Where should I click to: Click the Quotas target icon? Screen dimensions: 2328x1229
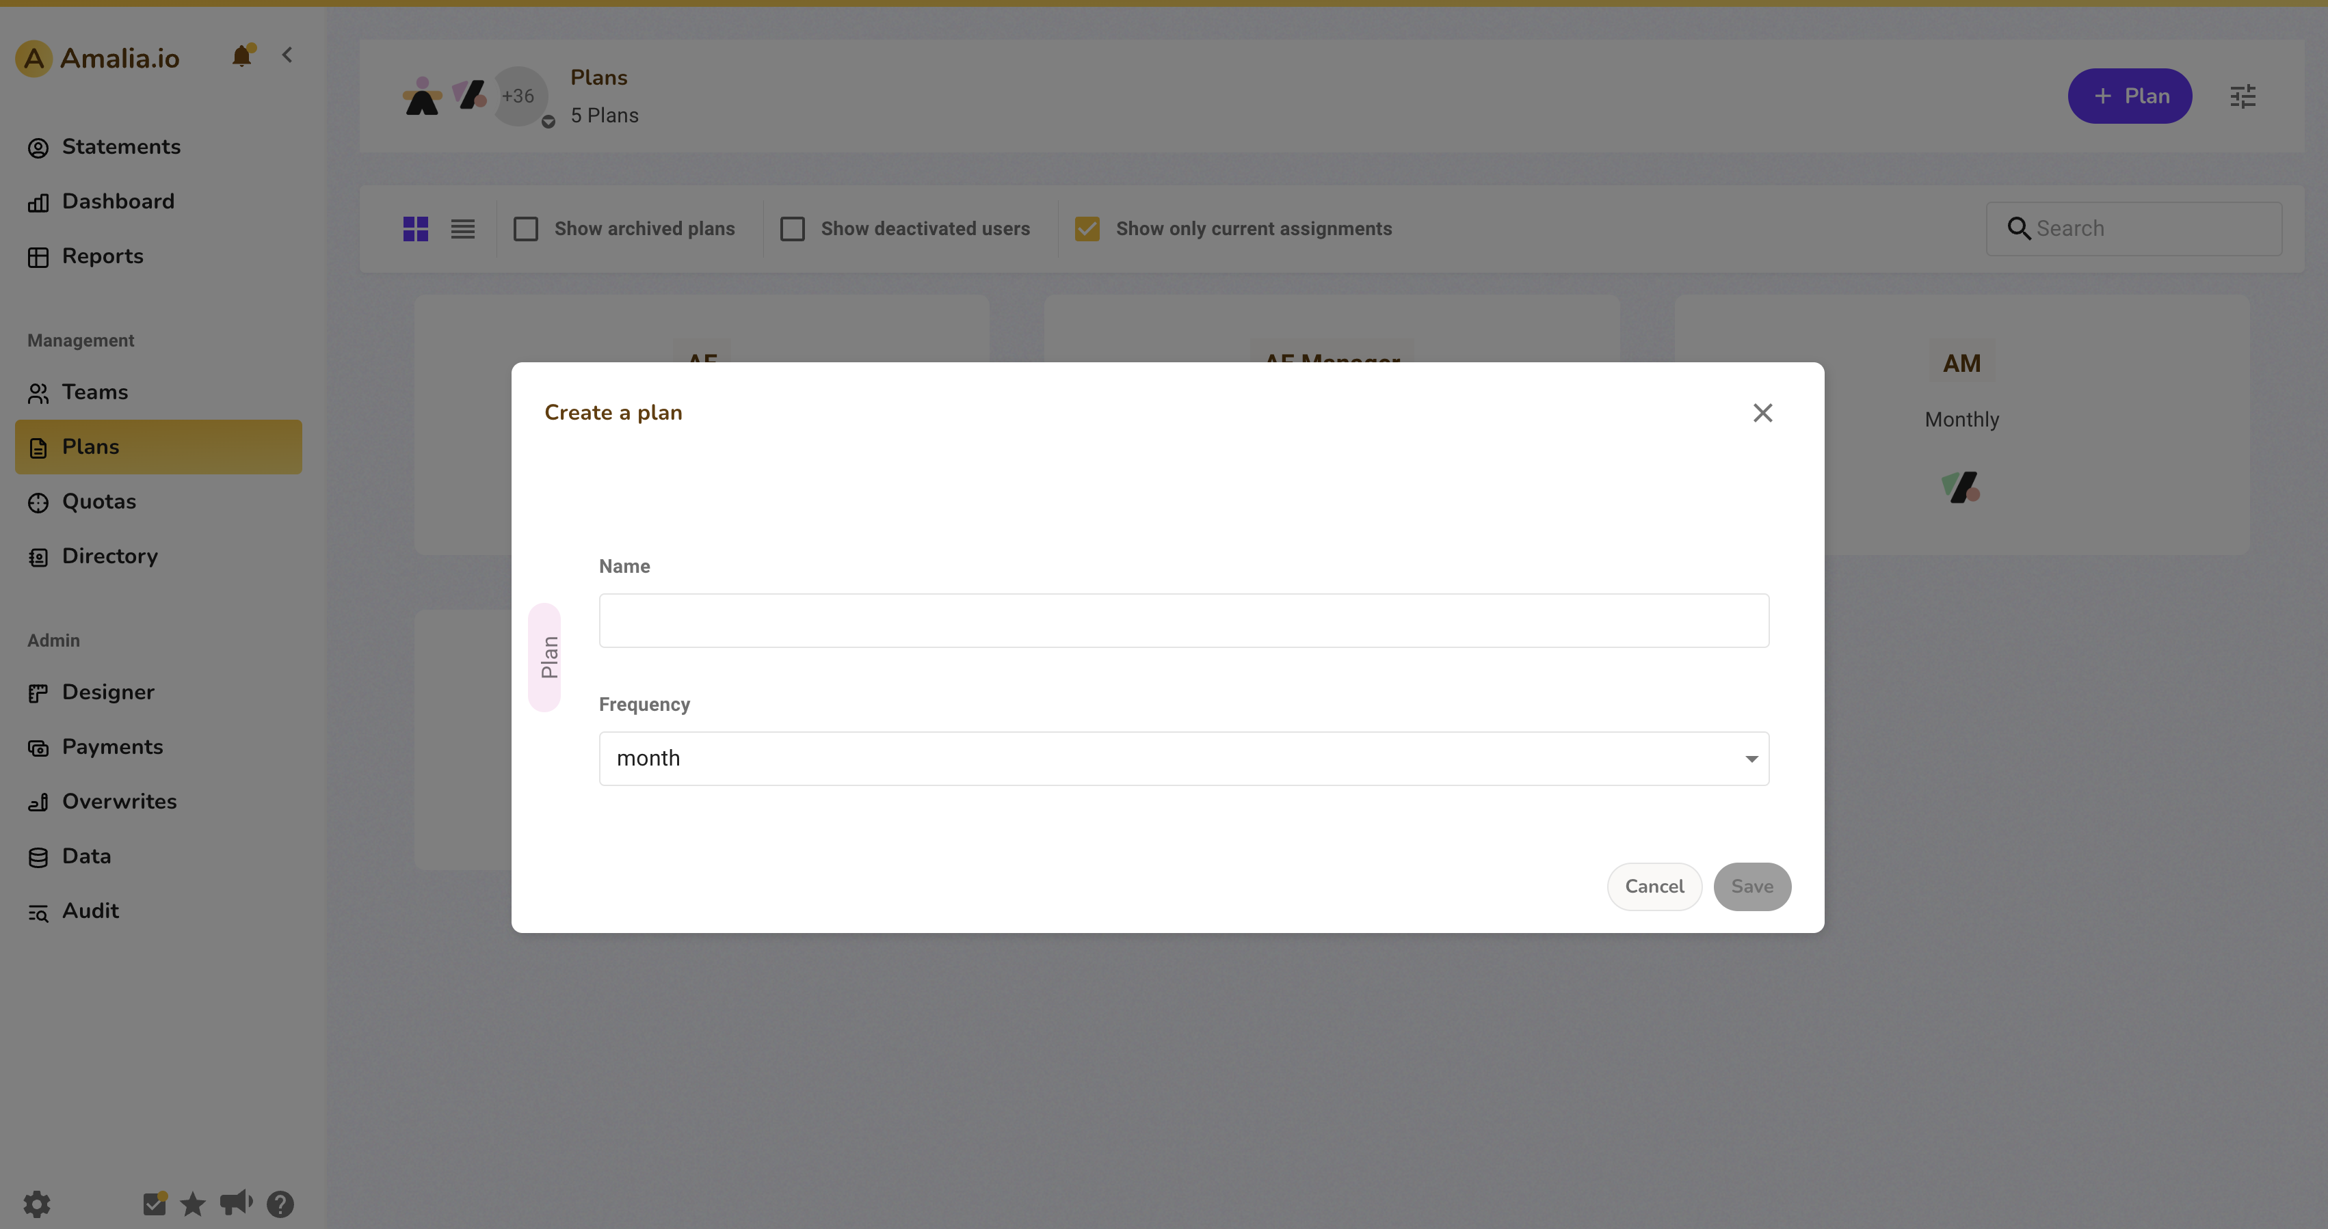pos(38,503)
